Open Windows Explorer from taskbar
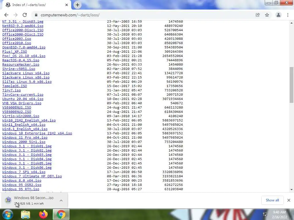This screenshot has height=220, width=294. (26, 214)
